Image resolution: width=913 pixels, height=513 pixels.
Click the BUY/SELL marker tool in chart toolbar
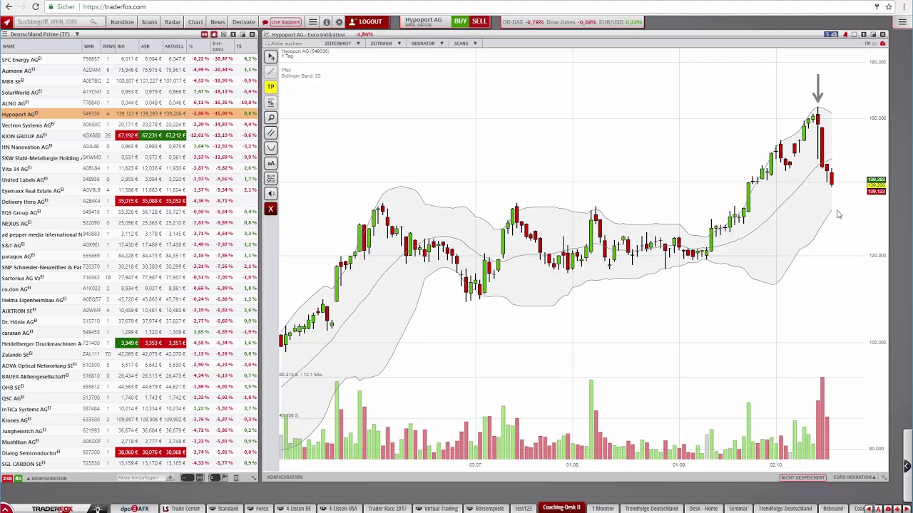coord(270,178)
